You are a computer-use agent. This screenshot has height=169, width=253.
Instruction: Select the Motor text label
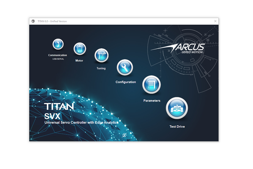(x=79, y=61)
